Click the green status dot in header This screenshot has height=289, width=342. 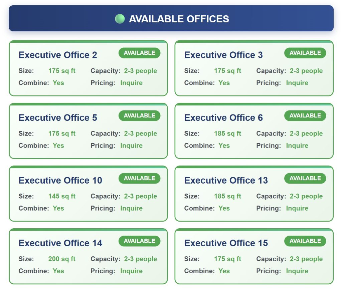pos(120,19)
